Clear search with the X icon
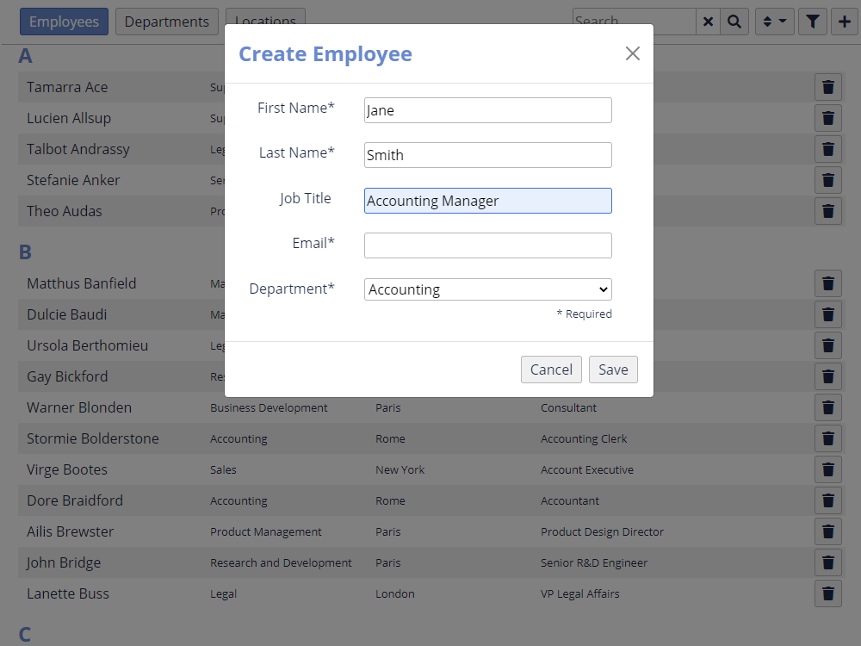This screenshot has height=646, width=861. click(x=708, y=22)
